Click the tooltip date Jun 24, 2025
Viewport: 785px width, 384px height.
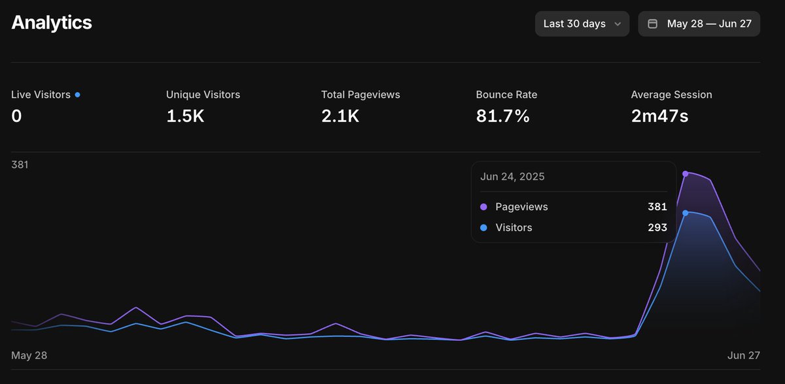tap(512, 176)
